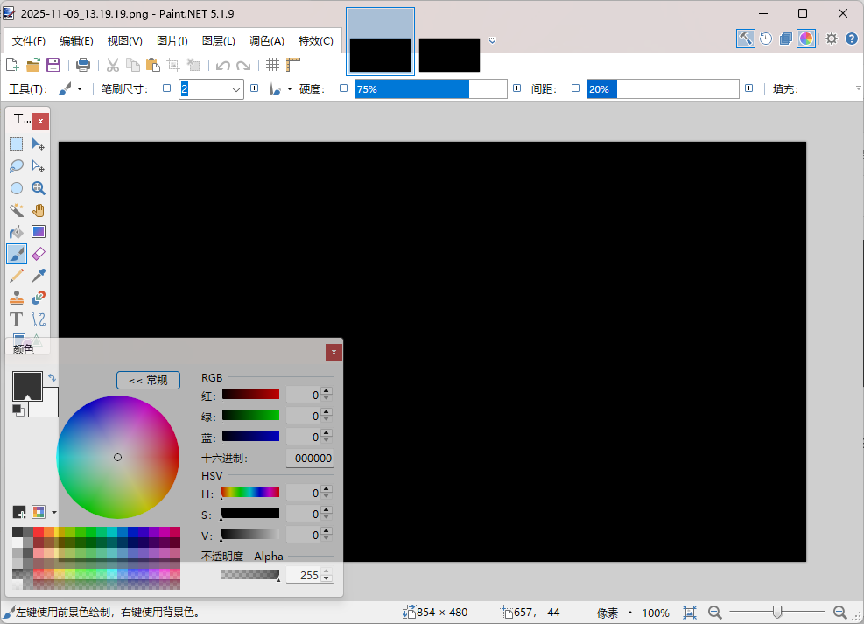Screen dimensions: 864x624
Task: Choose the Paint Bucket fill tool
Action: click(x=17, y=232)
